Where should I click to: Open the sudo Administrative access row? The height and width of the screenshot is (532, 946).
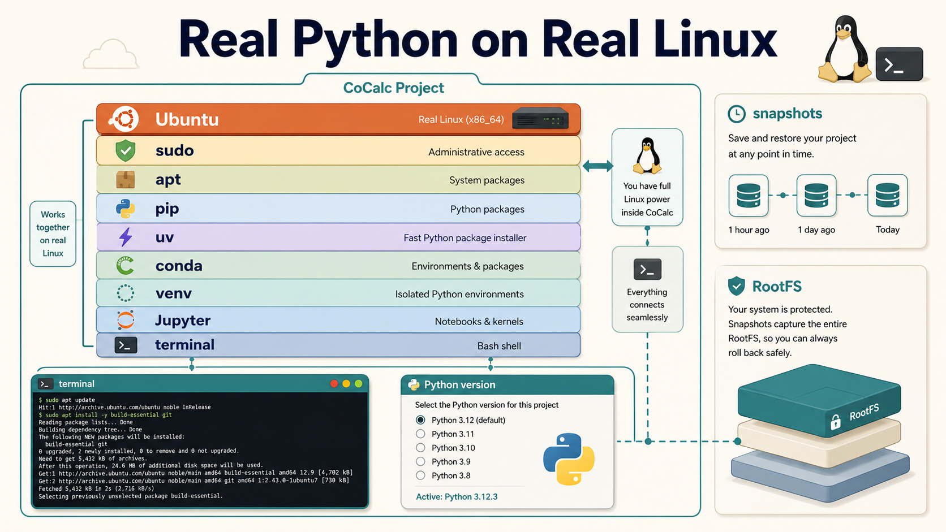(338, 151)
